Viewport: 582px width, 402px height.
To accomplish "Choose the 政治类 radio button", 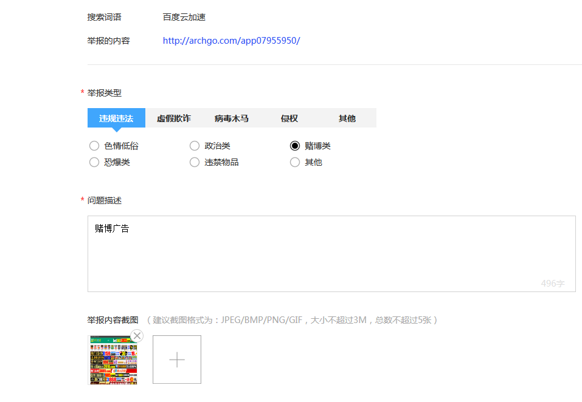I will pos(195,146).
